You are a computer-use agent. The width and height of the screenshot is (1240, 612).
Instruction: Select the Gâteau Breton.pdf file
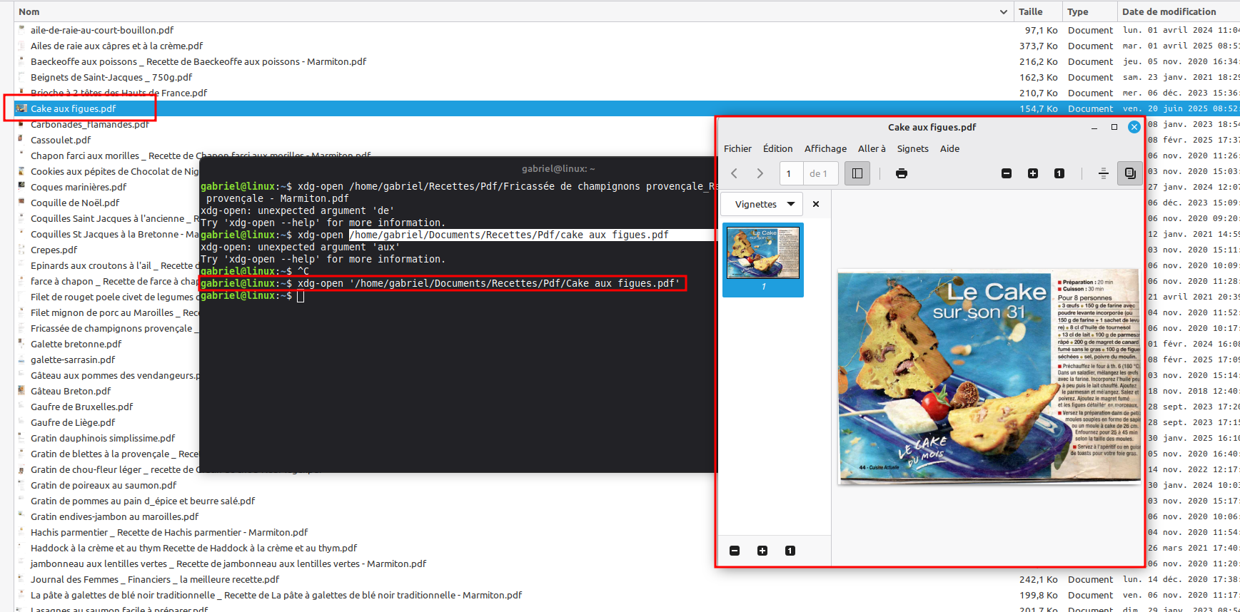(71, 391)
